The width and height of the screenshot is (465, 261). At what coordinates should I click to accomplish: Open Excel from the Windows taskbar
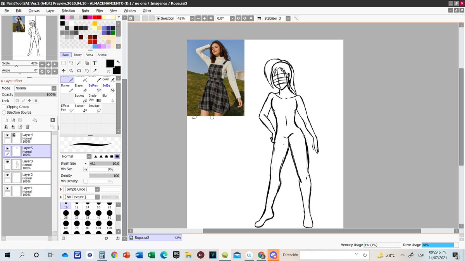(151, 255)
